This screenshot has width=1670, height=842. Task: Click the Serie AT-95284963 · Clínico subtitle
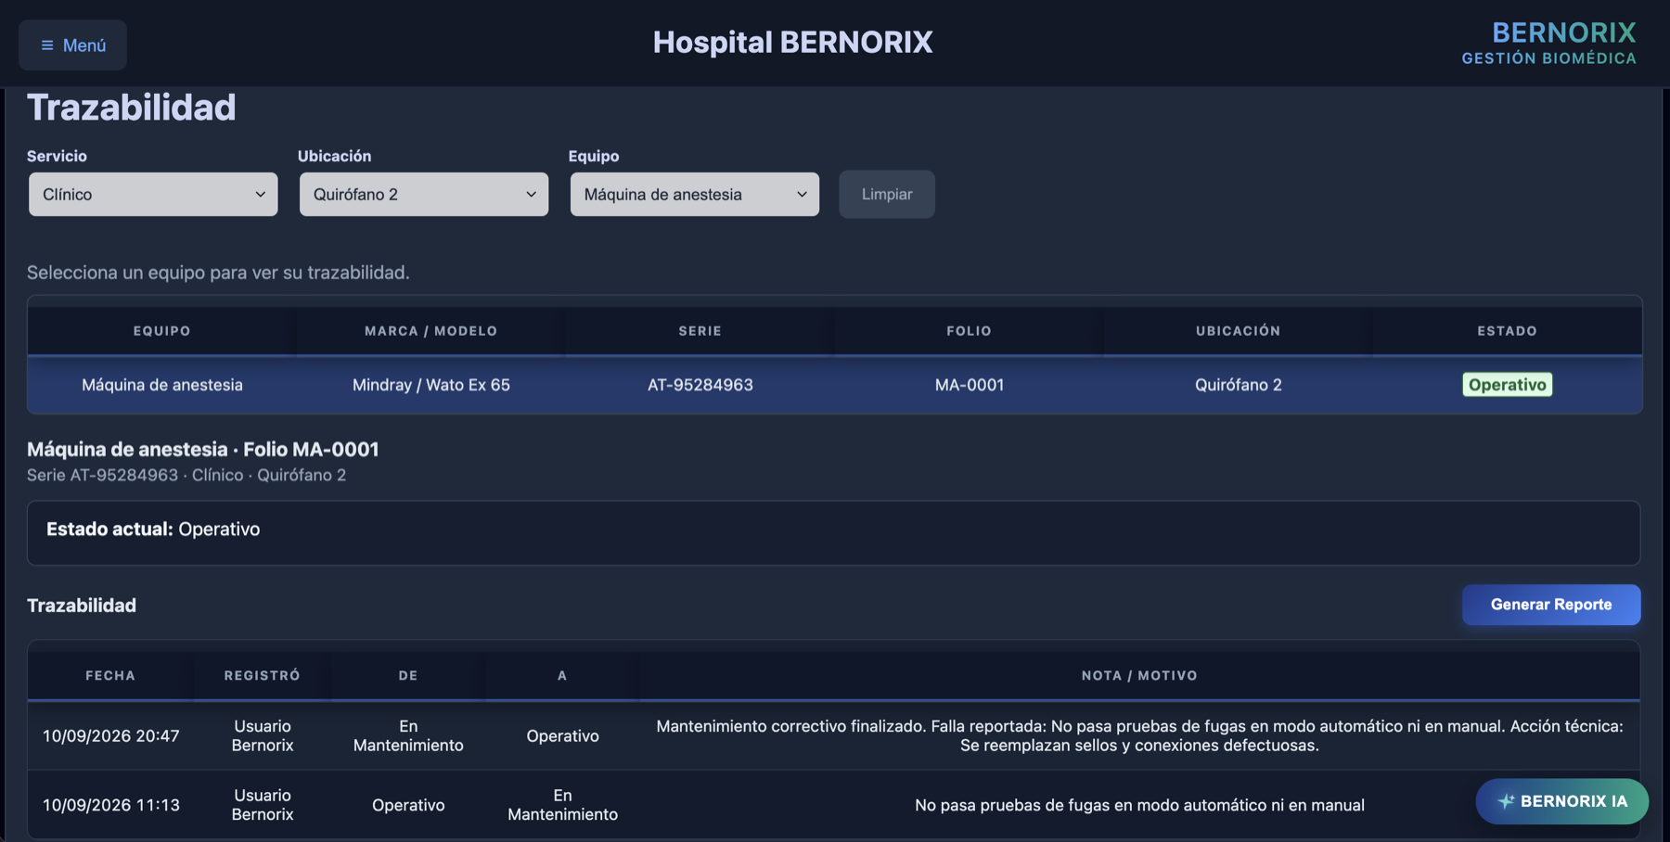pos(186,476)
